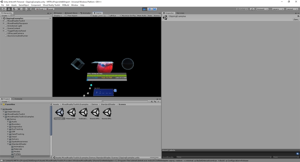Select the Scale tool
Image resolution: width=300 pixels, height=162 pixels.
19,9
